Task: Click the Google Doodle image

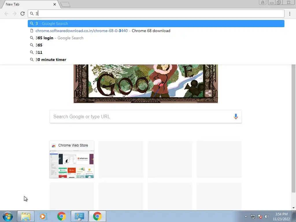Action: [146, 84]
